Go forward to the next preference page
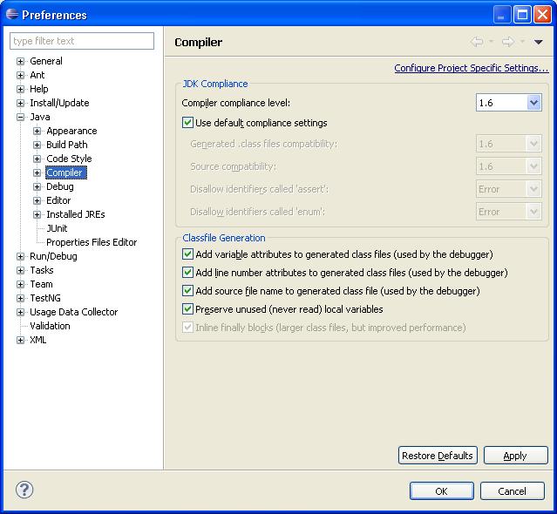 [x=508, y=42]
